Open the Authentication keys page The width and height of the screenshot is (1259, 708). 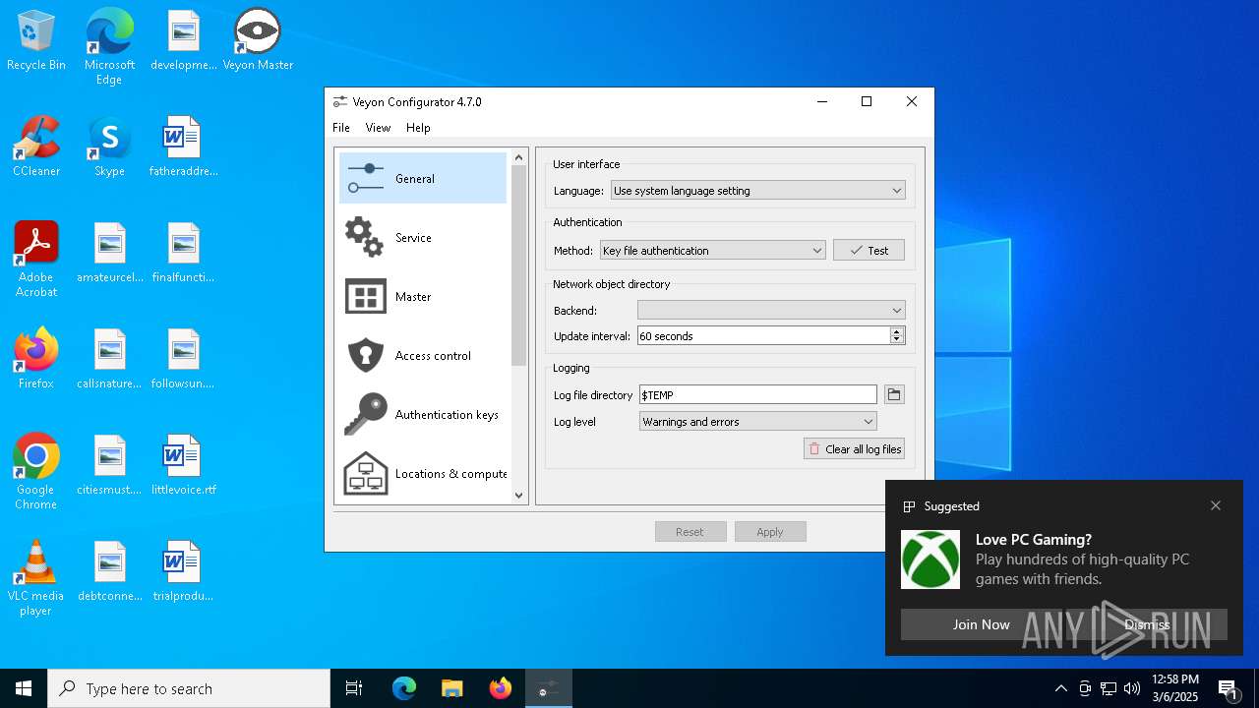423,414
